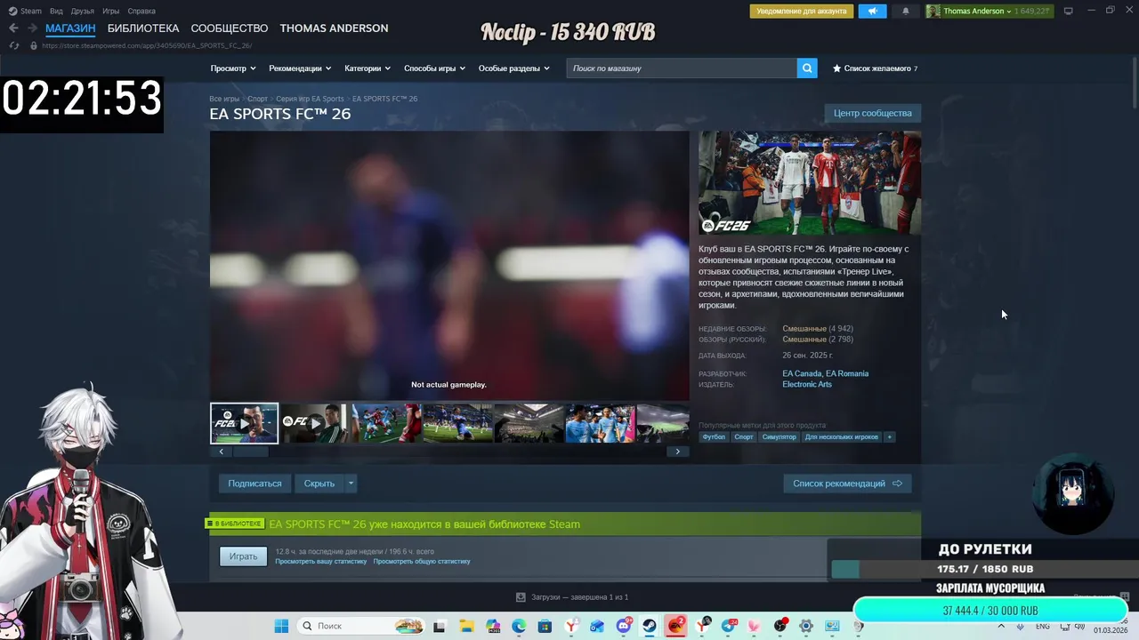
Task: Open Microsoft Edge in the taskbar
Action: click(x=519, y=626)
